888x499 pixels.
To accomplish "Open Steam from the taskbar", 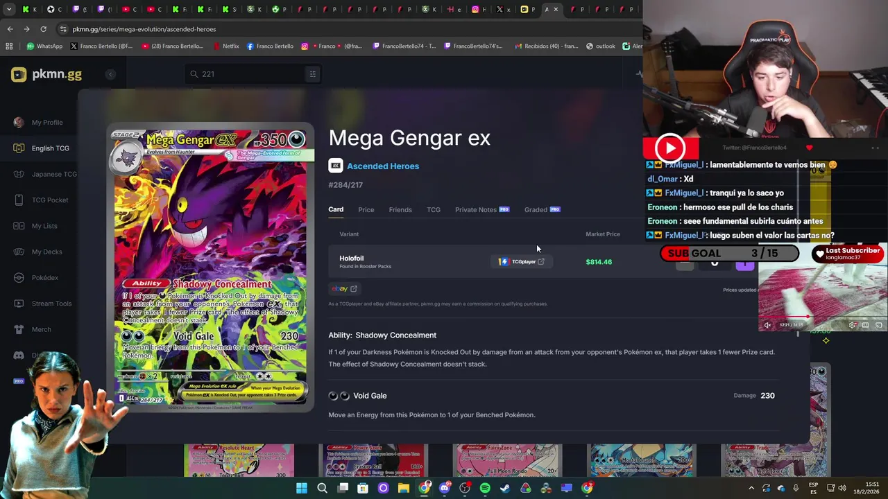I will coord(505,488).
